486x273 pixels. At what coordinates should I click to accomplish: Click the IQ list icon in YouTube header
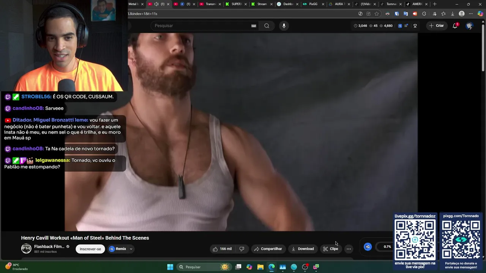[406, 26]
